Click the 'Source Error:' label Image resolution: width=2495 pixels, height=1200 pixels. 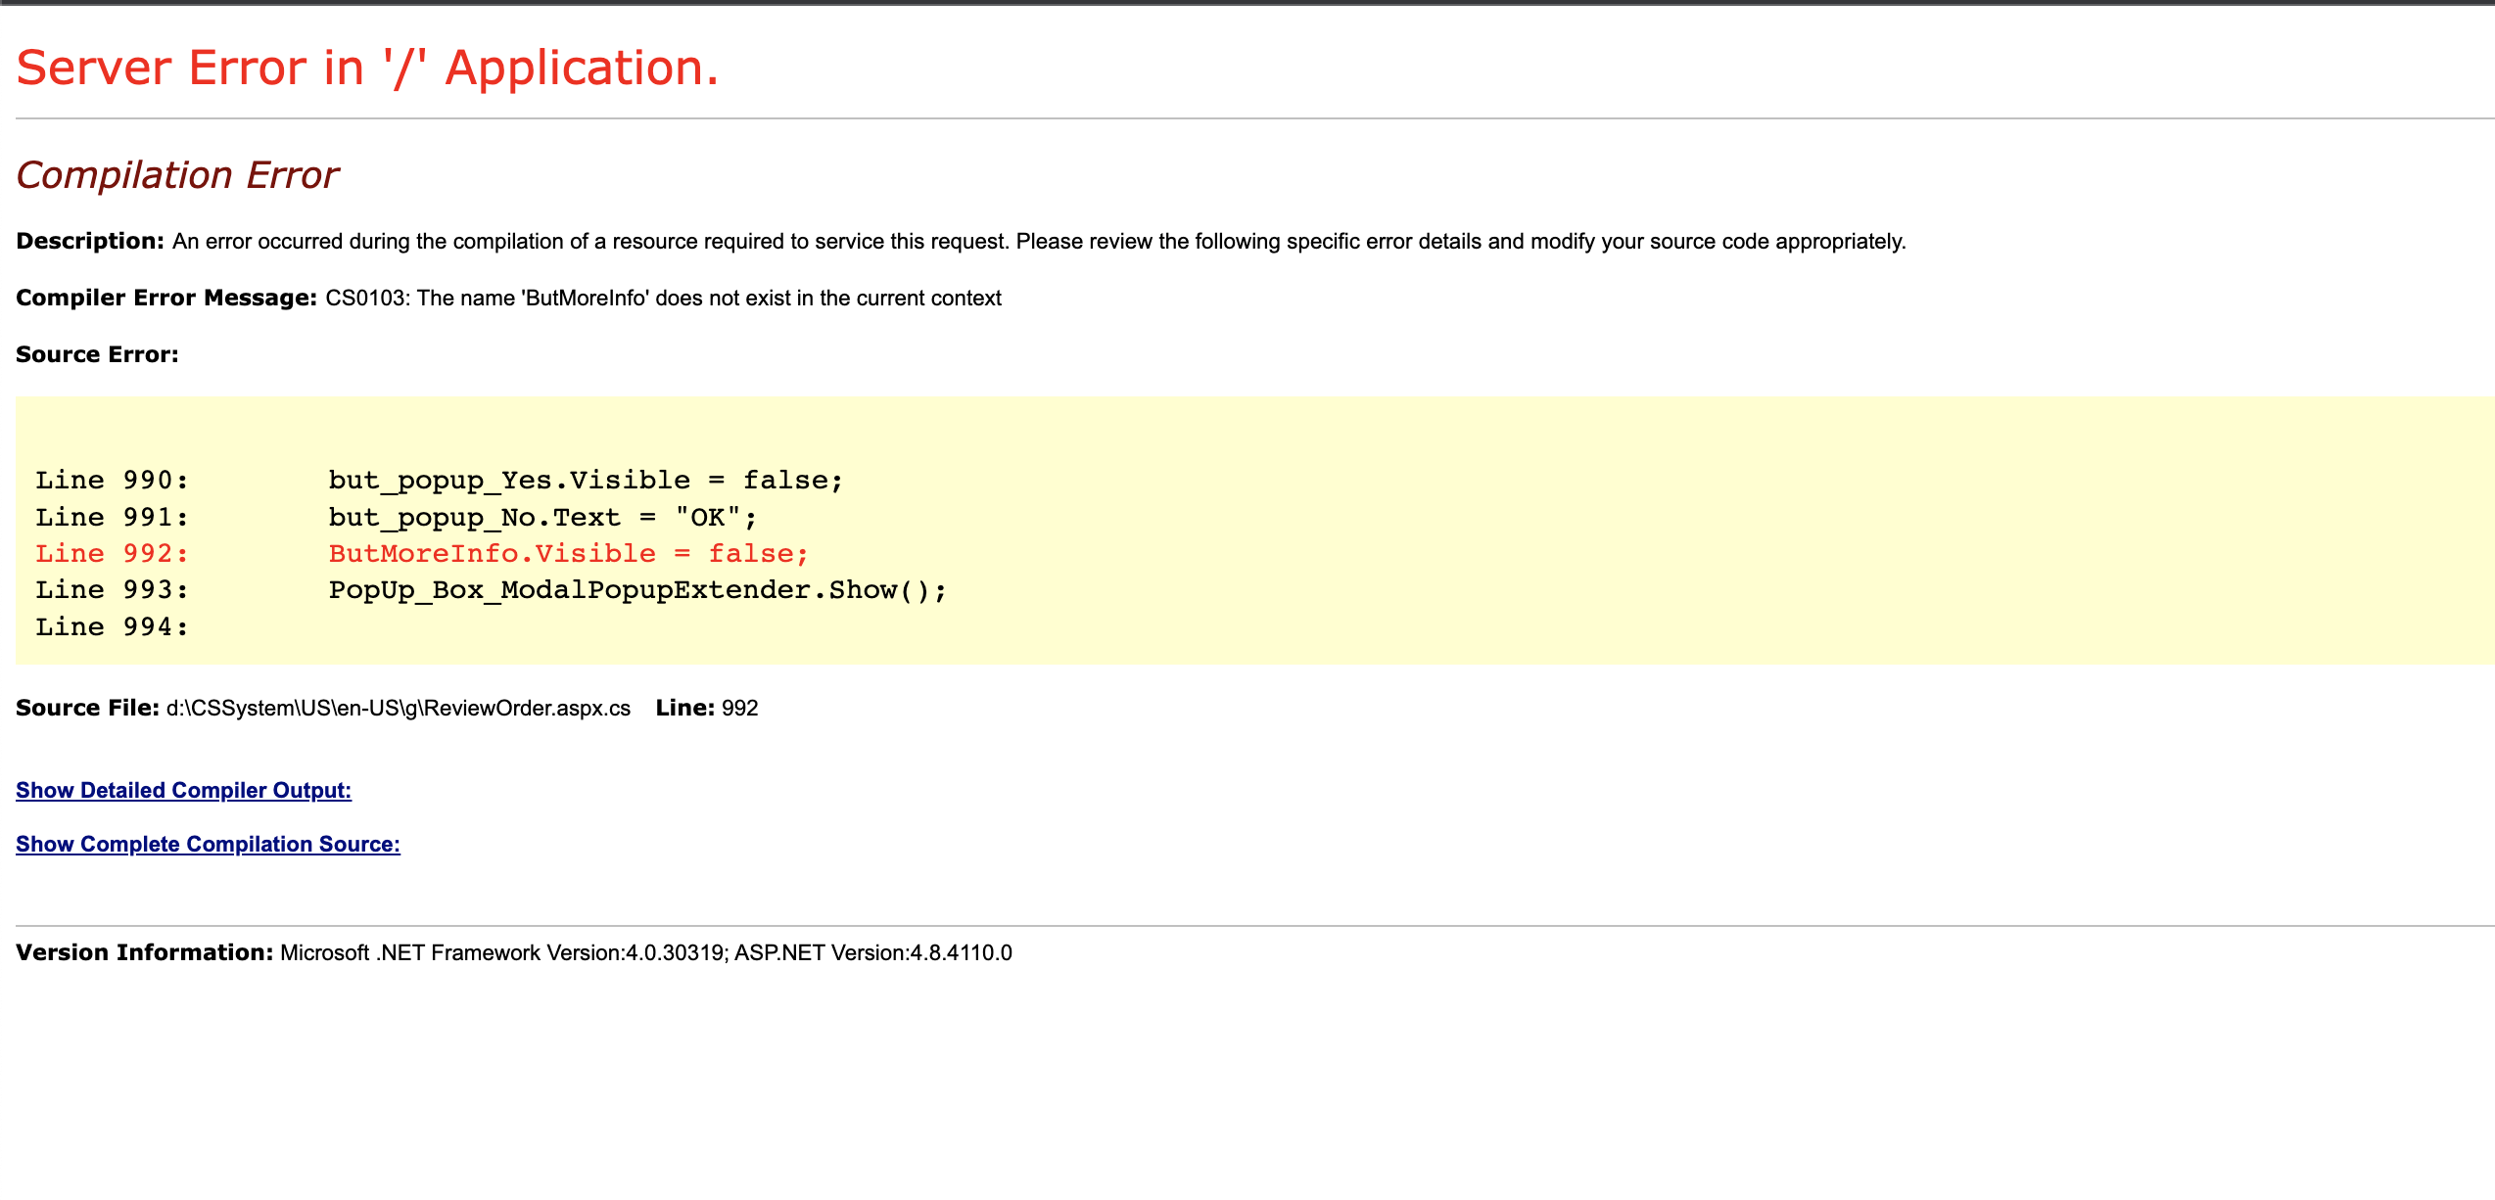tap(97, 354)
